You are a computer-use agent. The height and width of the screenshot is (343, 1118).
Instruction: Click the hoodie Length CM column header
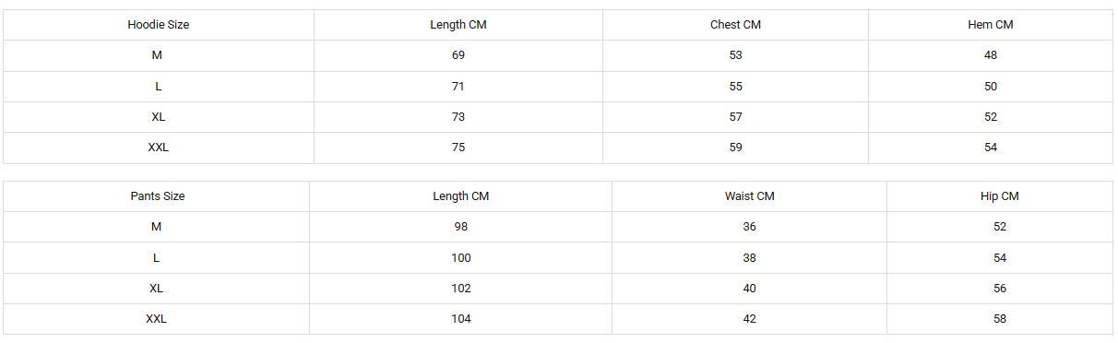(x=458, y=25)
